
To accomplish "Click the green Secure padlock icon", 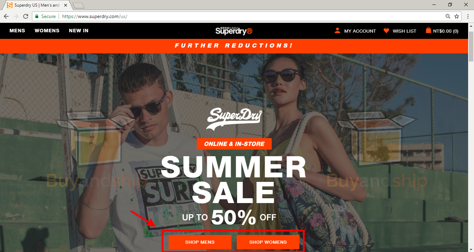I will 37,16.
